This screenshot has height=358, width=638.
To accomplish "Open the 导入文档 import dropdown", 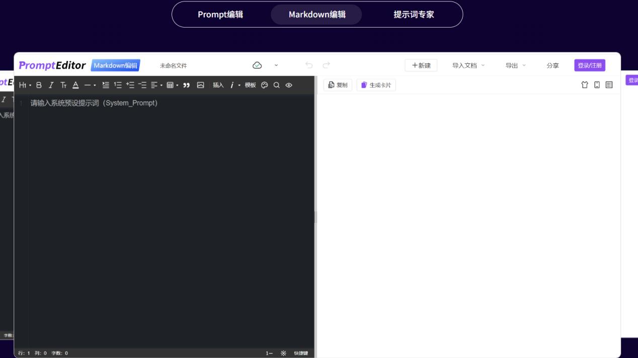I will [x=465, y=65].
